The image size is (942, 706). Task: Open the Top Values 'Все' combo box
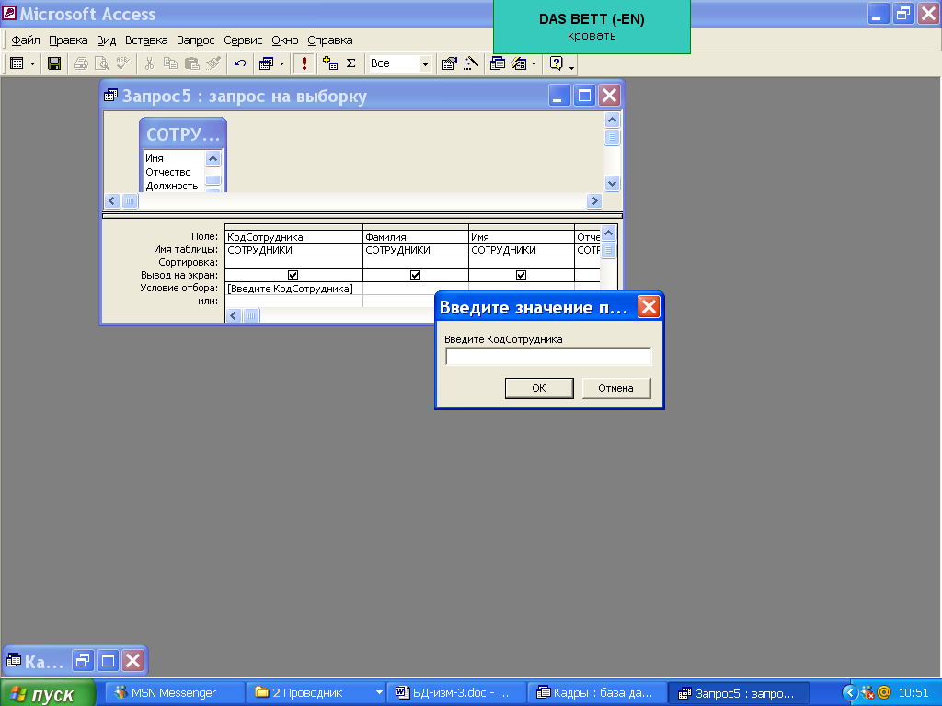[425, 63]
